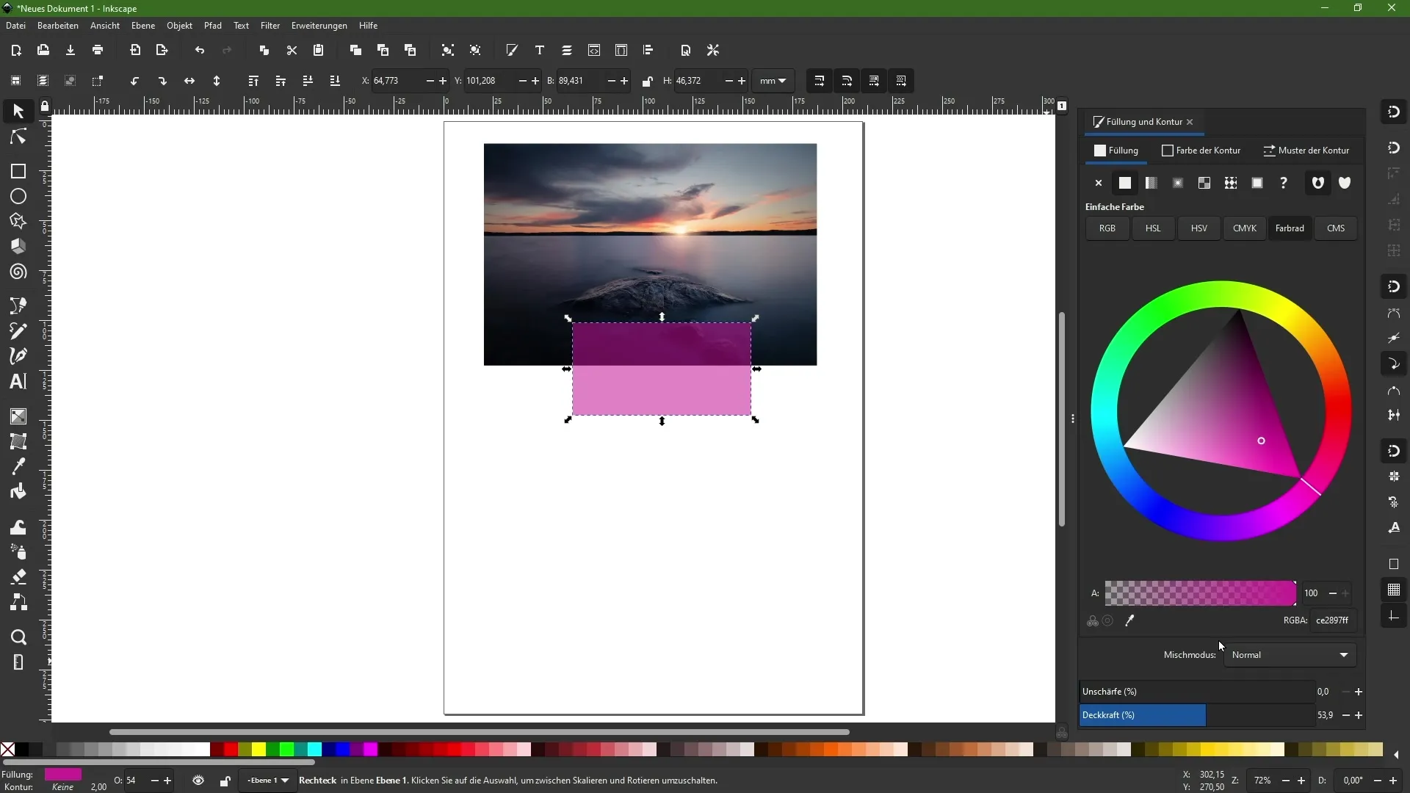Click the Print icon
This screenshot has width=1410, height=793.
(x=98, y=50)
